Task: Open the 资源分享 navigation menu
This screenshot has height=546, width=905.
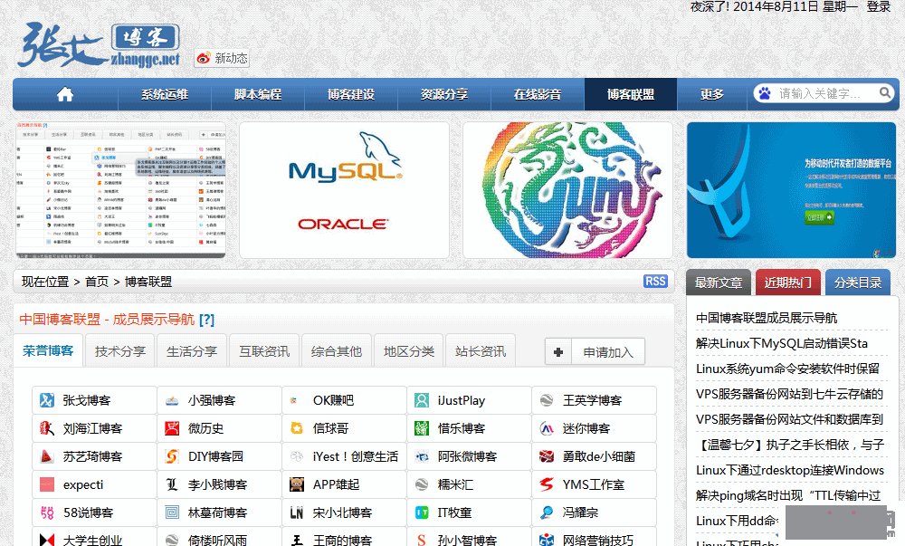Action: 444,94
